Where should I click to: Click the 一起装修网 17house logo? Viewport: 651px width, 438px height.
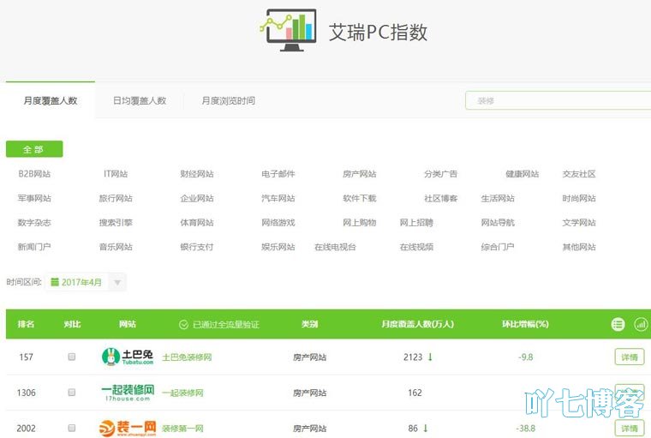pos(128,393)
